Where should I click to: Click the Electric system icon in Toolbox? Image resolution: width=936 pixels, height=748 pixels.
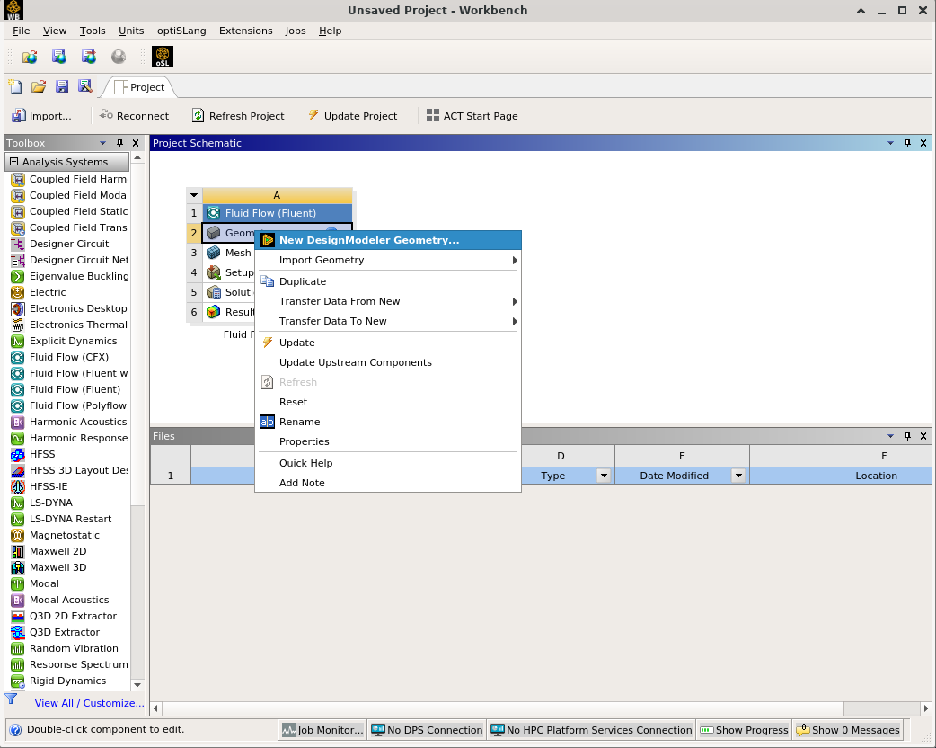pyautogui.click(x=18, y=292)
